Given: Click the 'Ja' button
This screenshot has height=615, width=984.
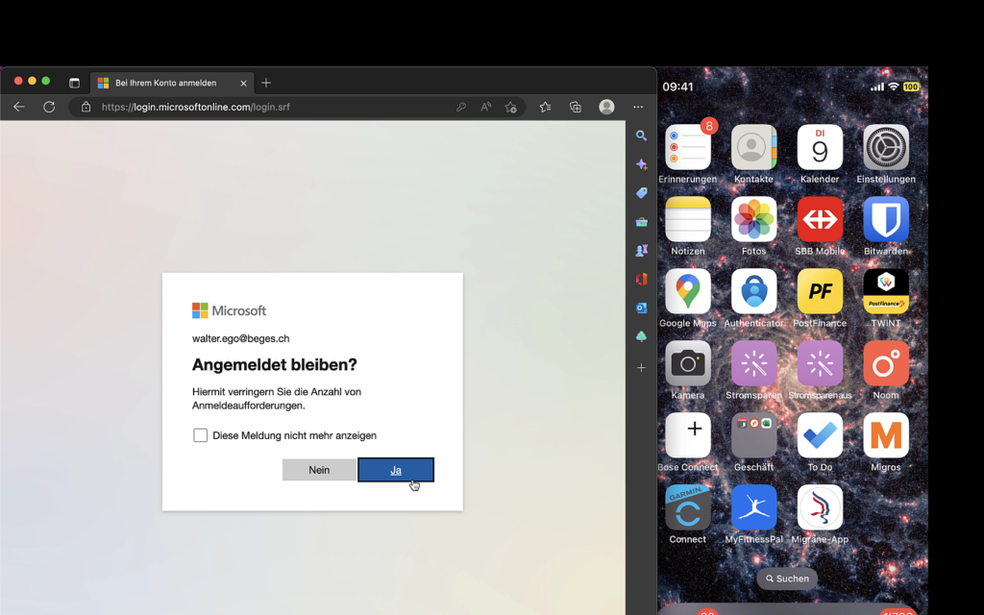Looking at the screenshot, I should [396, 470].
